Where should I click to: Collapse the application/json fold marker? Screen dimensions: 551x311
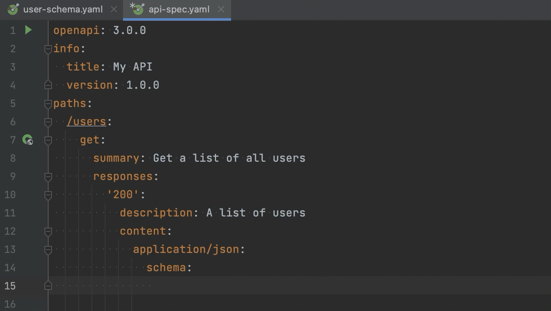[x=48, y=249]
